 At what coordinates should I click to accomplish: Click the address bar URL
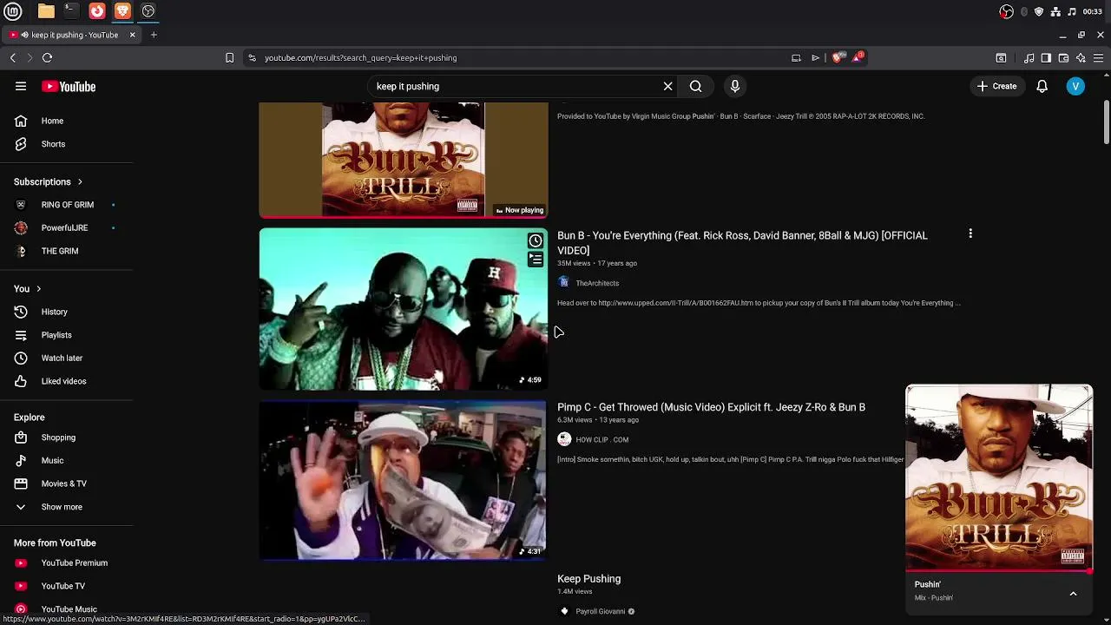pos(360,58)
